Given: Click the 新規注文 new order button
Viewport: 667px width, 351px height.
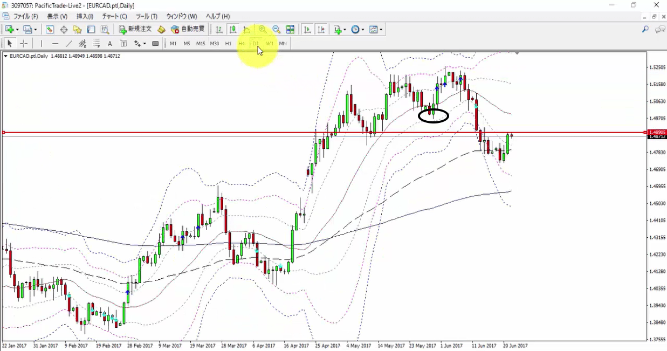Looking at the screenshot, I should [x=136, y=30].
